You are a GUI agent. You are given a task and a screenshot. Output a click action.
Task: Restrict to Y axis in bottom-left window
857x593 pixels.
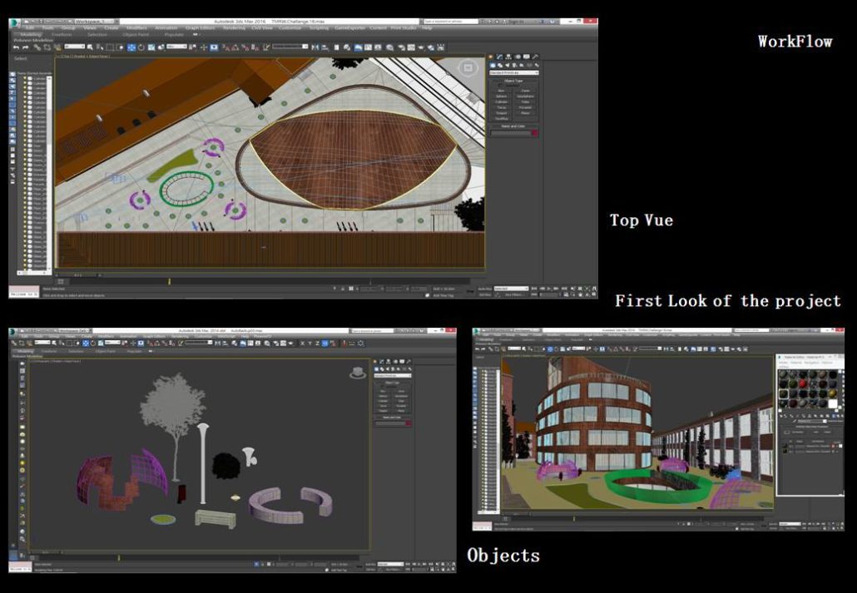pyautogui.click(x=310, y=343)
